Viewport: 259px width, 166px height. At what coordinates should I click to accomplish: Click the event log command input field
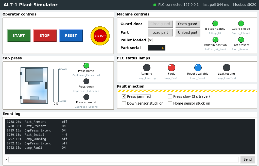(124, 160)
